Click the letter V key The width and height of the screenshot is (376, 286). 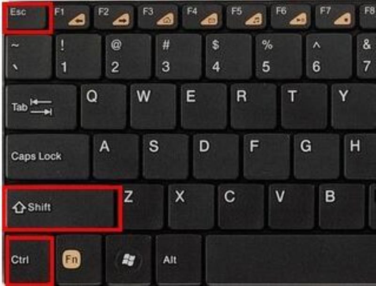click(x=291, y=207)
